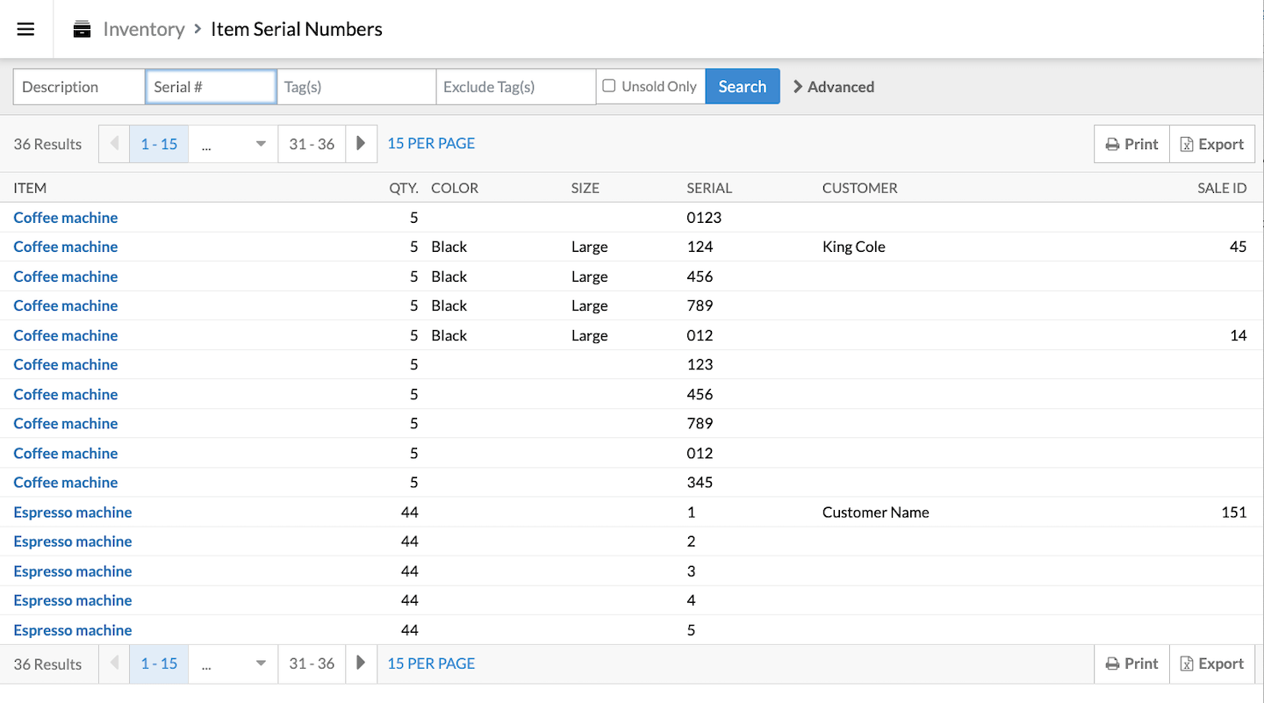Viewport: 1264px width, 703px height.
Task: Click the bottom Print button
Action: [1131, 664]
